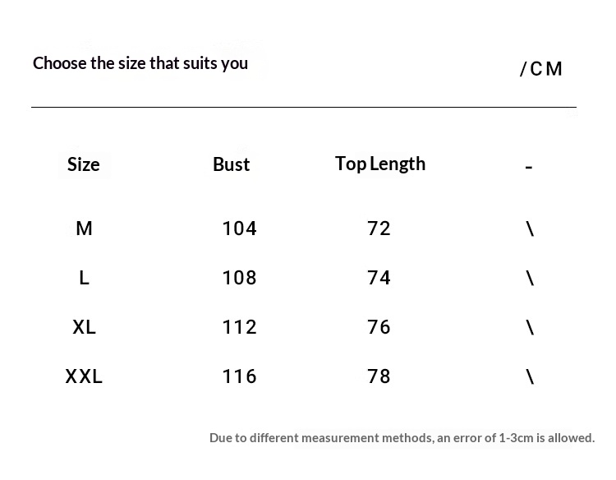The width and height of the screenshot is (616, 480).
Task: Select the XL size row label
Action: tap(84, 327)
